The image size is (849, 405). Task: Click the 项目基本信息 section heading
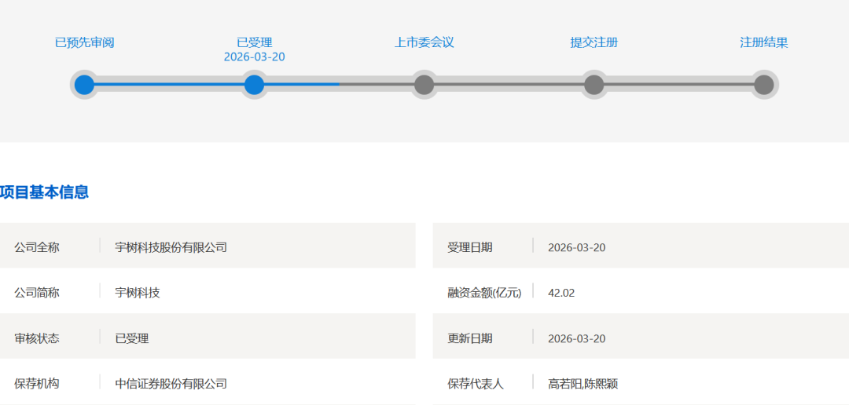pyautogui.click(x=44, y=192)
